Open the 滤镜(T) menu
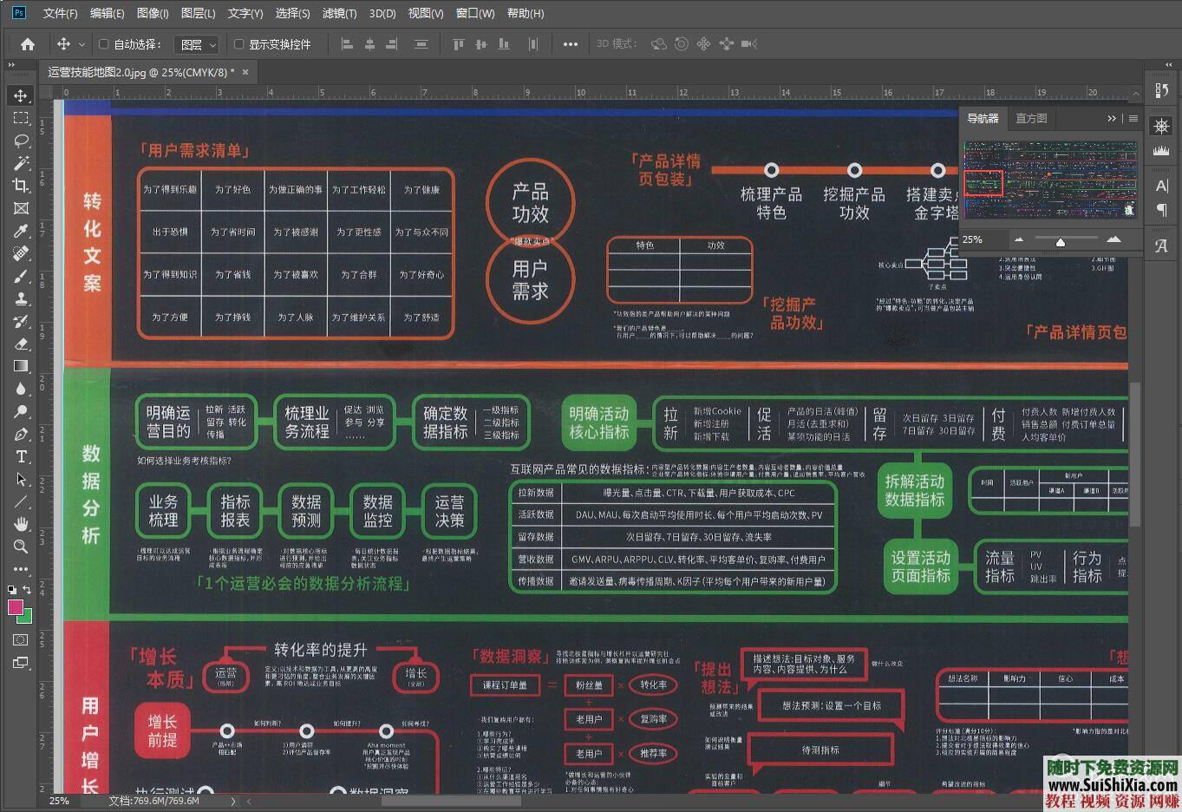The width and height of the screenshot is (1182, 812). point(339,13)
